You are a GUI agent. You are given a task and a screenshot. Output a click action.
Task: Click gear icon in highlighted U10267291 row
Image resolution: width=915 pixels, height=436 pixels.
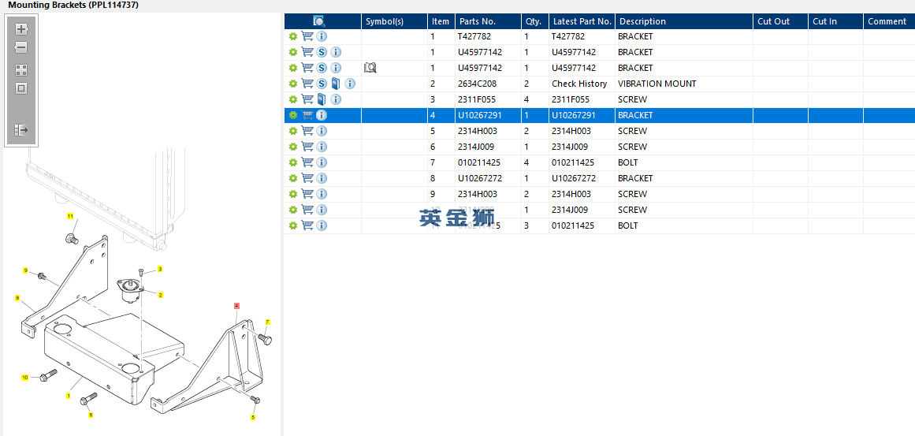[293, 115]
